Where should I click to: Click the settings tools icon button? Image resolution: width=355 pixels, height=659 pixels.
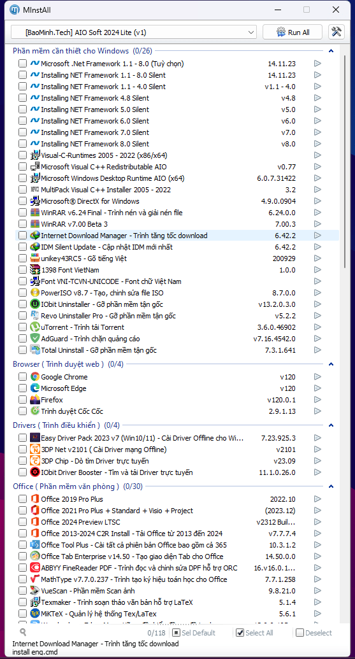tap(336, 32)
